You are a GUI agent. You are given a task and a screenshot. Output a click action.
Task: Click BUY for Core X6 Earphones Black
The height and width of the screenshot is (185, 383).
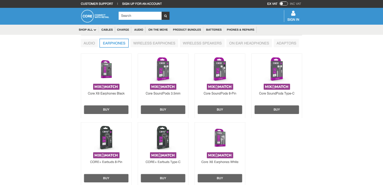click(106, 110)
